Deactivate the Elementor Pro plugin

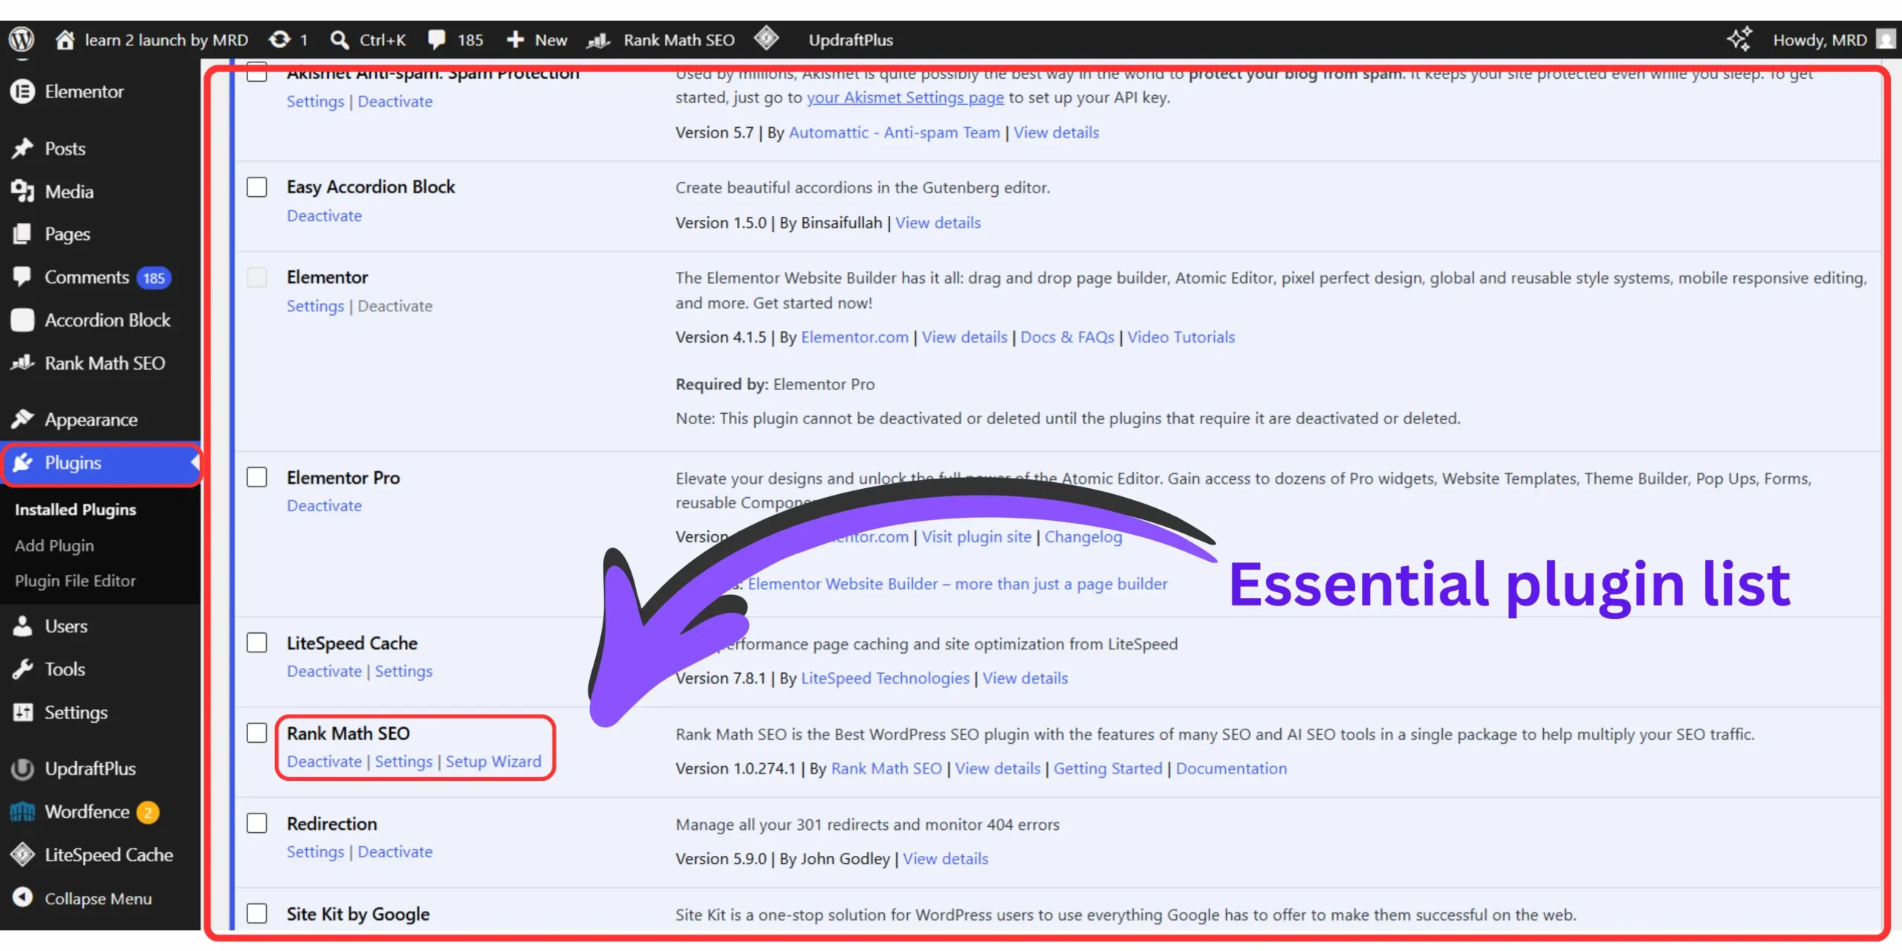click(x=325, y=505)
